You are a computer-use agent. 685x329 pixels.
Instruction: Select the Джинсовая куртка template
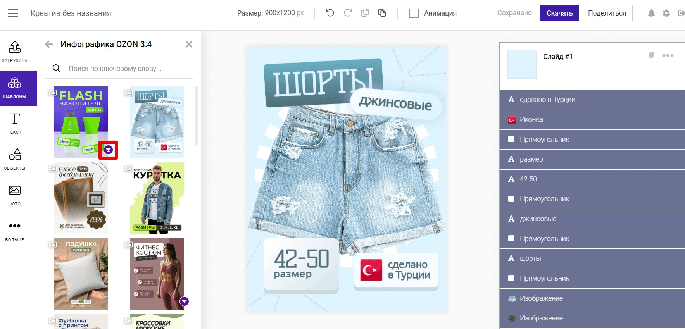157,198
